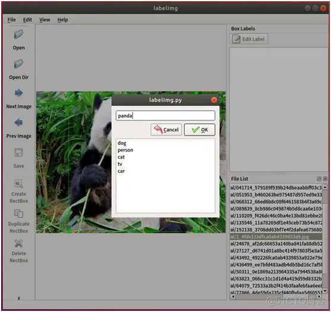Click the label text input field
Screen dimensions: 331x312
coord(165,116)
